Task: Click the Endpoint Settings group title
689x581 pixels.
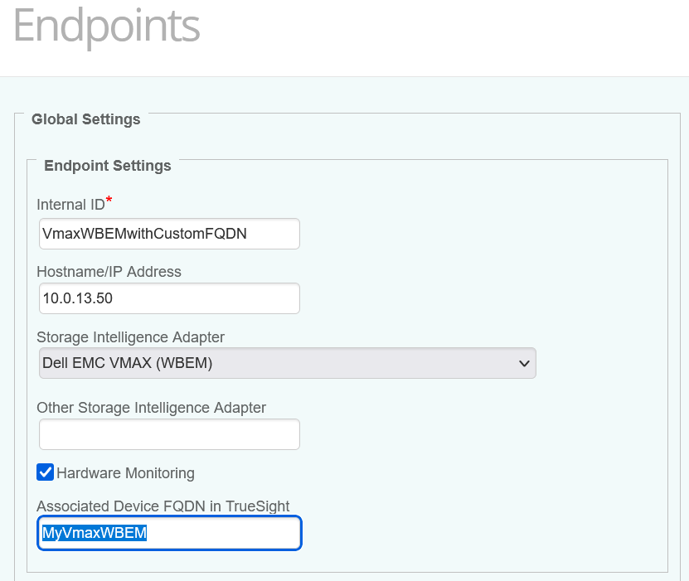Action: 107,166
